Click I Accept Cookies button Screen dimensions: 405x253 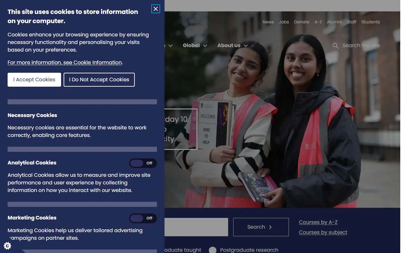tap(34, 80)
